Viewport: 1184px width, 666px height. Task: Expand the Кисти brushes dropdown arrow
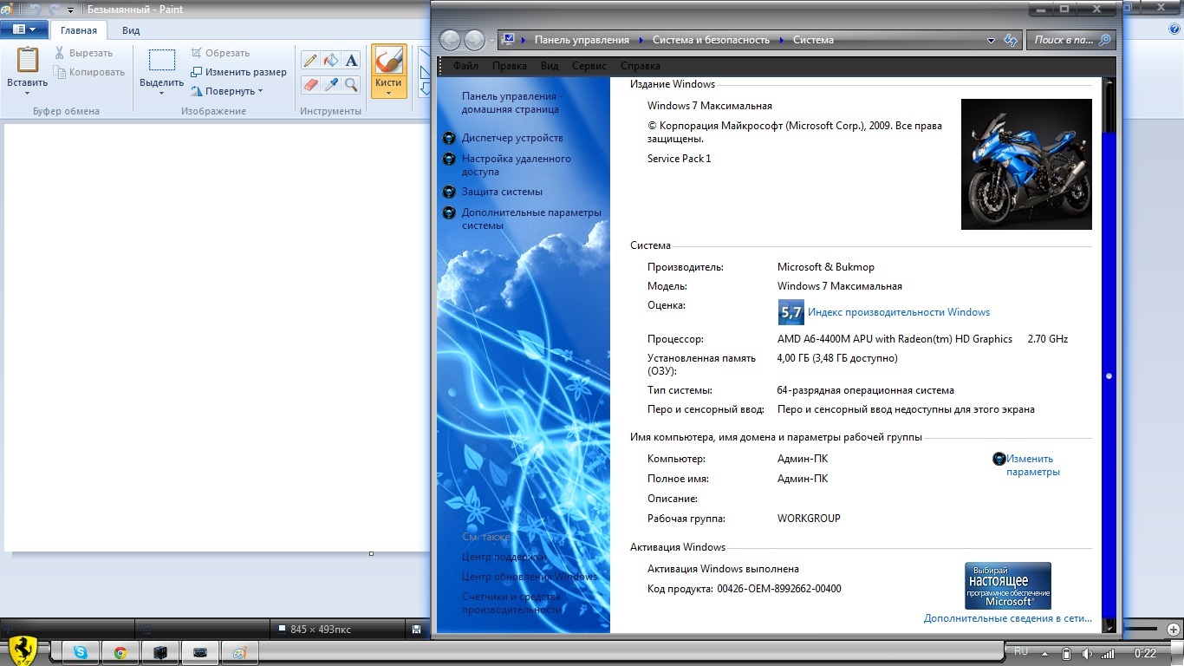(388, 93)
